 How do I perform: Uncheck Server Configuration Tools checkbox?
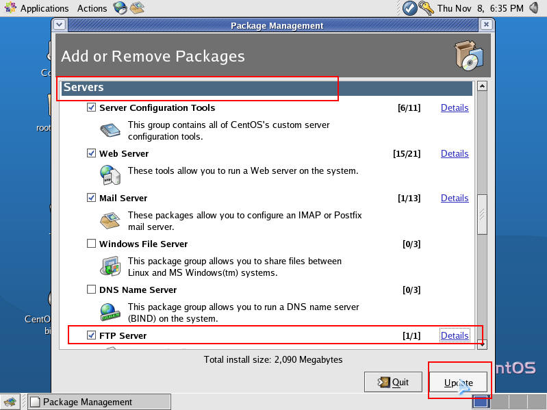tap(92, 107)
